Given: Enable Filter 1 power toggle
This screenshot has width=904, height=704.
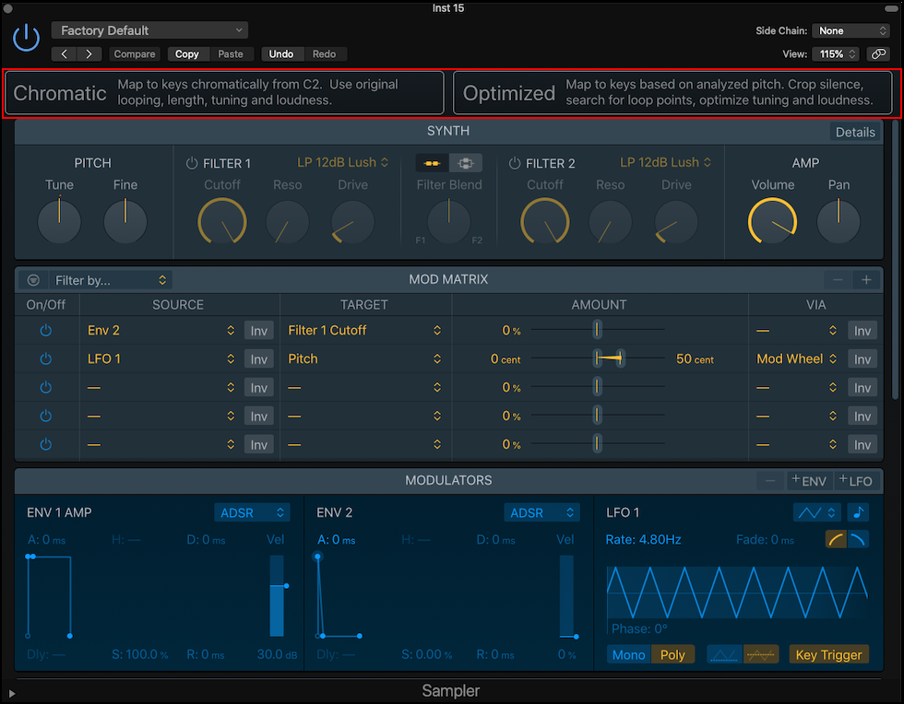Looking at the screenshot, I should [192, 164].
